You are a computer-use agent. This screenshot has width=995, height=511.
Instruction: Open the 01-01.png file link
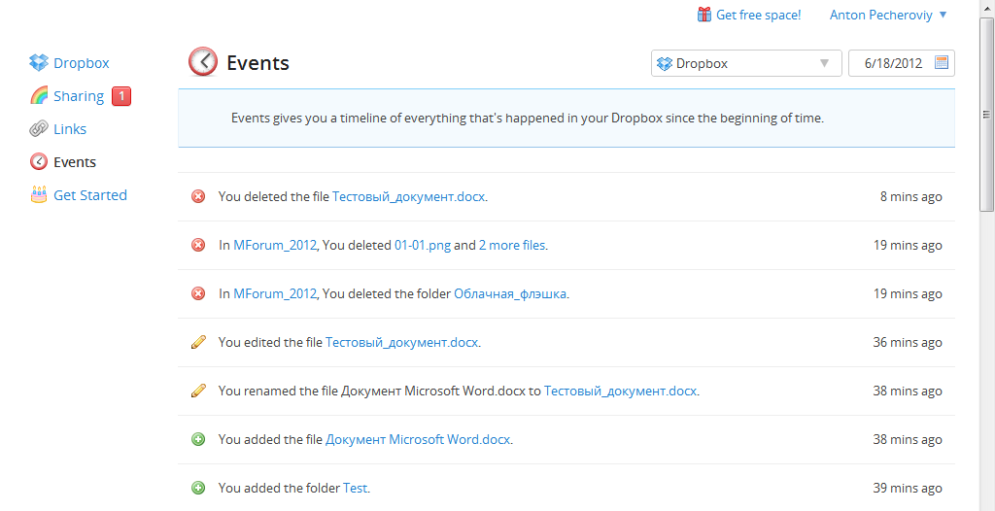[x=423, y=245]
